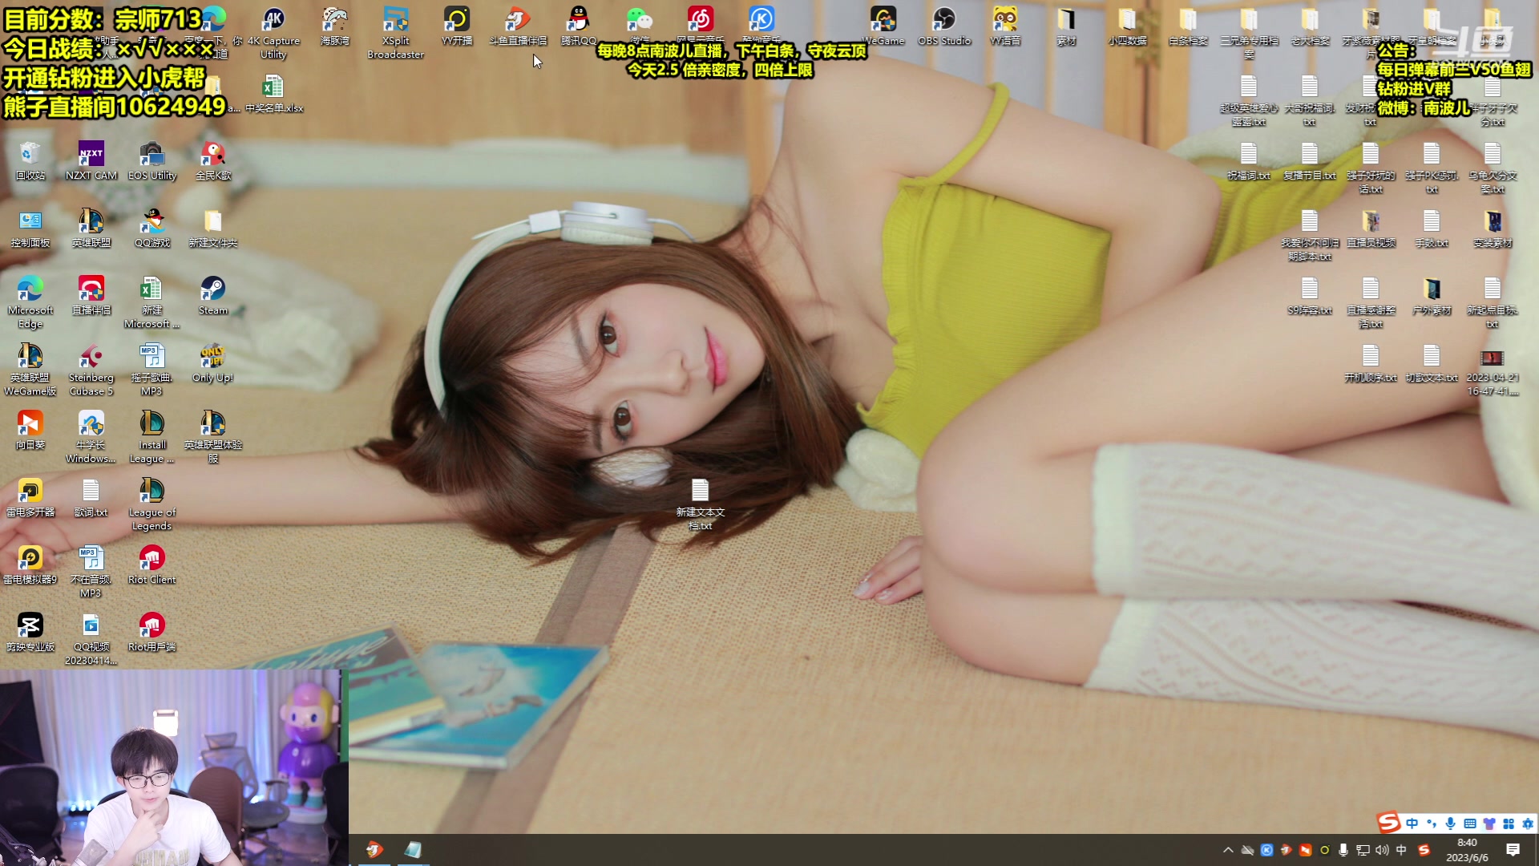
Task: Open the Recycle Bin (回收站)
Action: 30,160
